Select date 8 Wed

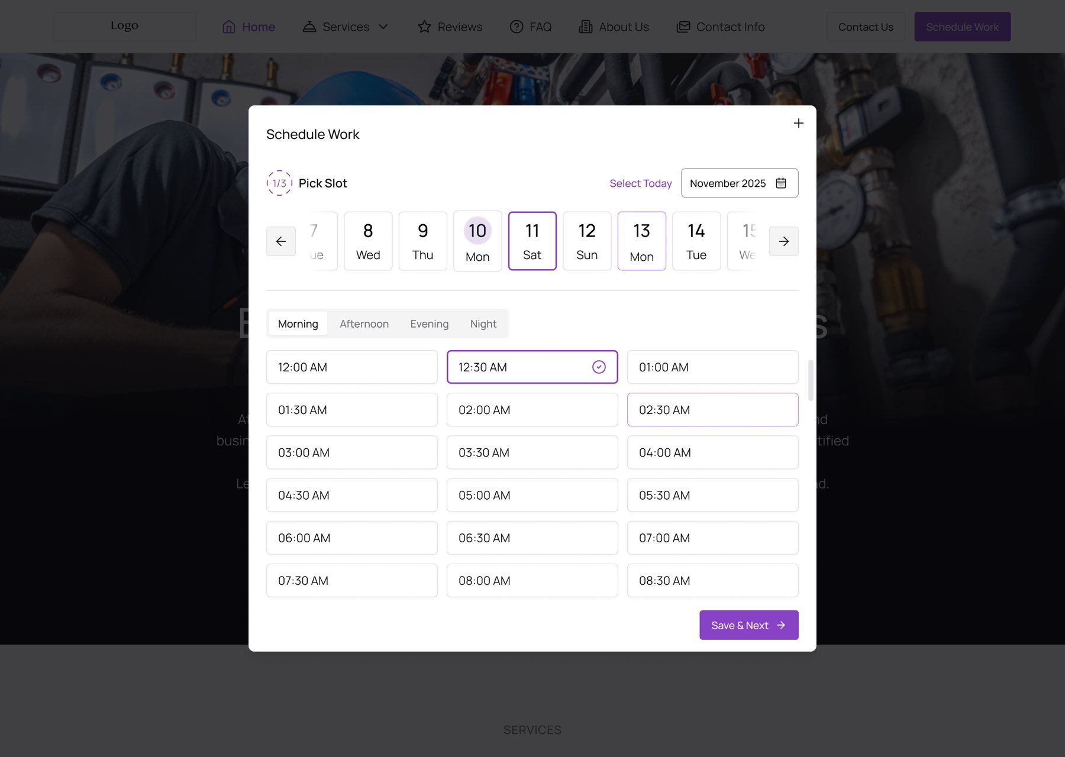368,241
